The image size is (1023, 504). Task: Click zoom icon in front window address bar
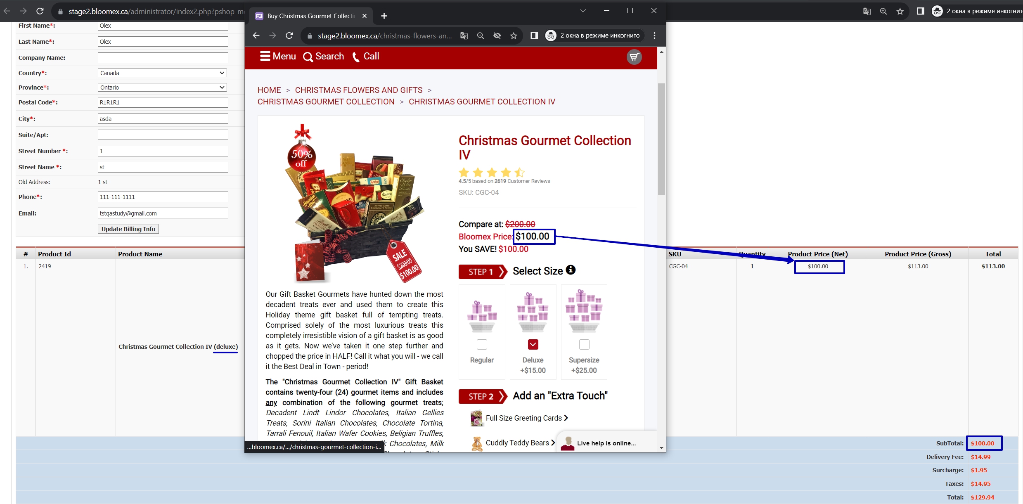pyautogui.click(x=481, y=35)
